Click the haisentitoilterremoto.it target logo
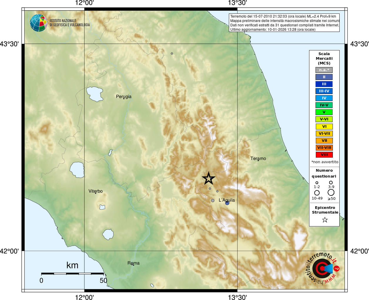369x300 pixels. click(x=322, y=268)
